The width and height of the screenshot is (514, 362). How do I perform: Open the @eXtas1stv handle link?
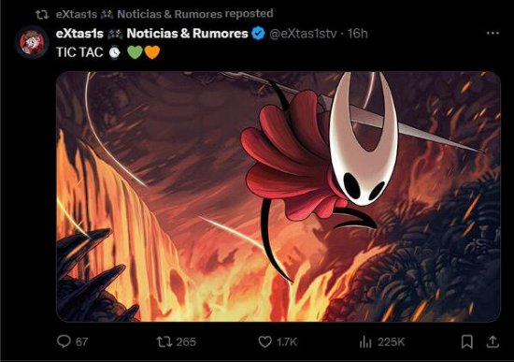pos(303,34)
